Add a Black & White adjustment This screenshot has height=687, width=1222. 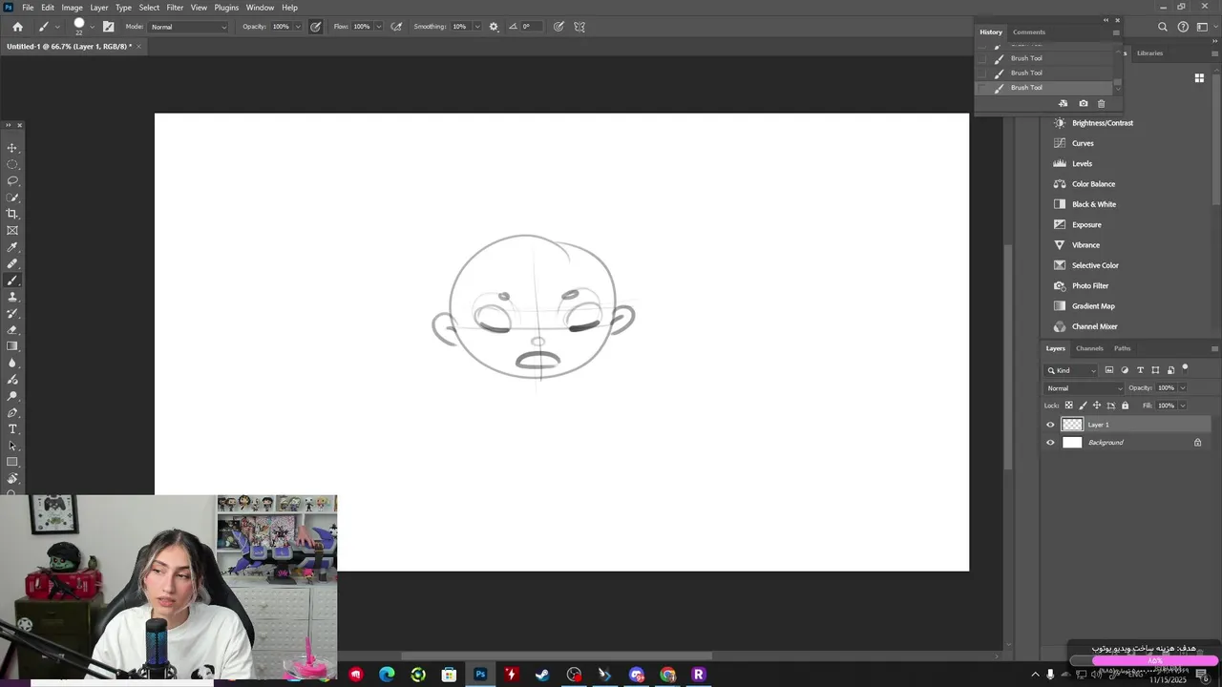tap(1093, 204)
